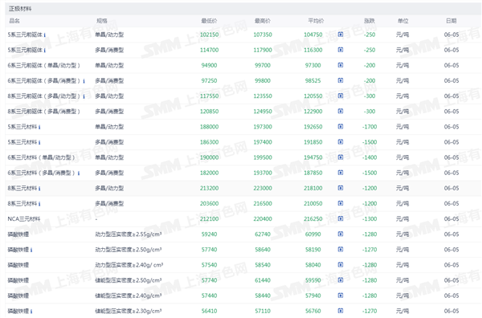Screen dimensions: 482x318
Task: Select price change value -1400
Action: click(x=370, y=157)
